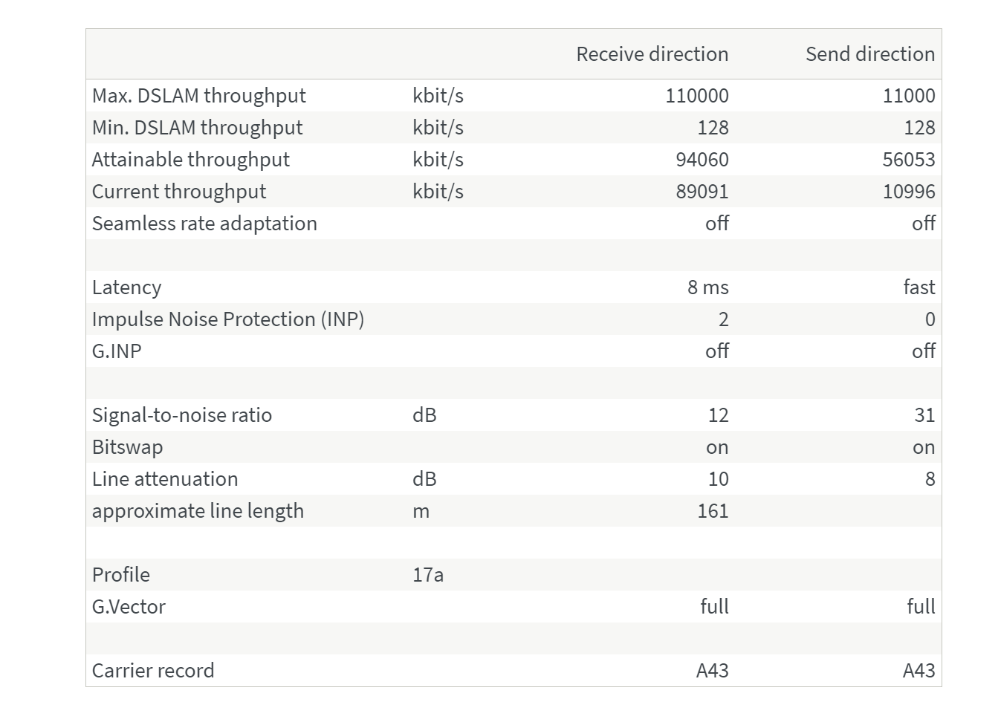Click the send latency value 'fast'
This screenshot has height=725, width=1001.
919,287
